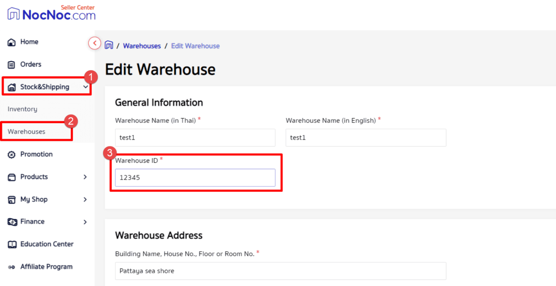556x286 pixels.
Task: Go to Warehouses via the breadcrumb link
Action: (142, 46)
